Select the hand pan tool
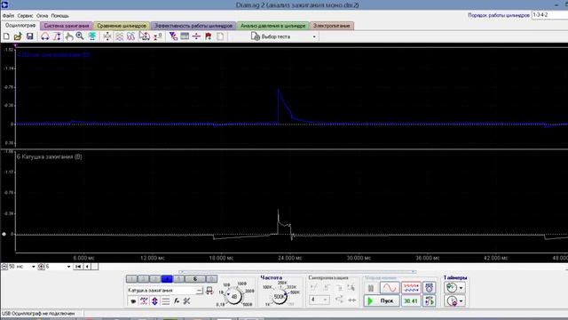The height and width of the screenshot is (320, 568). click(69, 36)
